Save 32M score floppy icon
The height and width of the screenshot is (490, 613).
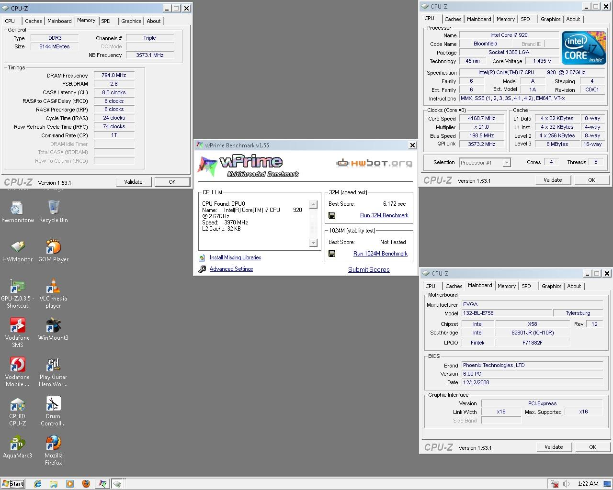(x=332, y=216)
